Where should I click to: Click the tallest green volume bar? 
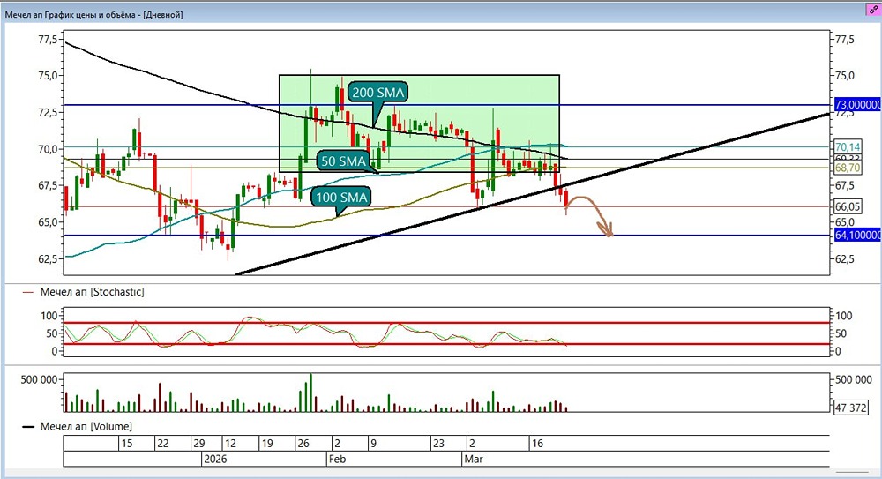[x=310, y=393]
